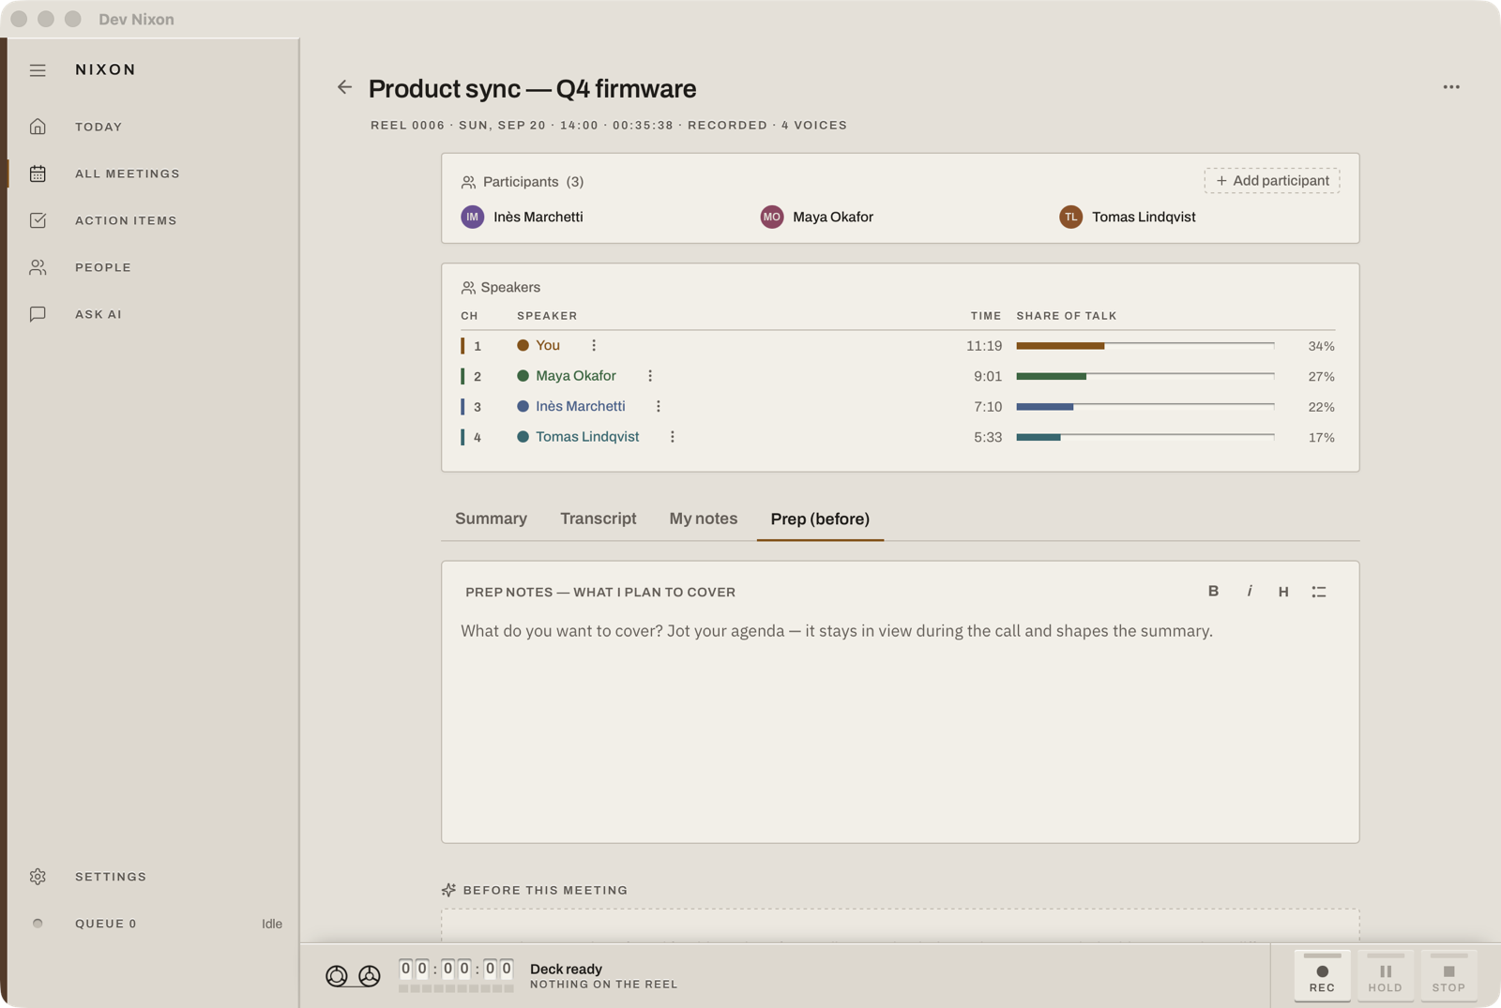This screenshot has height=1008, width=1501.
Task: Open options menu for speaker Tomas Lindqvist
Action: 673,437
